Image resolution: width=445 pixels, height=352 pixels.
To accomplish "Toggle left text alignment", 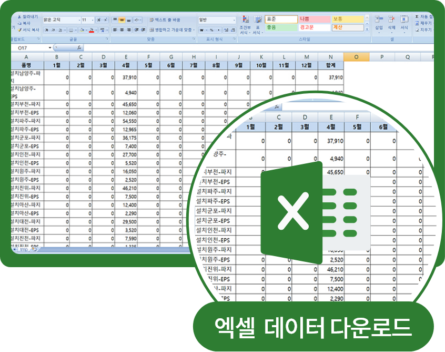I will [115, 30].
